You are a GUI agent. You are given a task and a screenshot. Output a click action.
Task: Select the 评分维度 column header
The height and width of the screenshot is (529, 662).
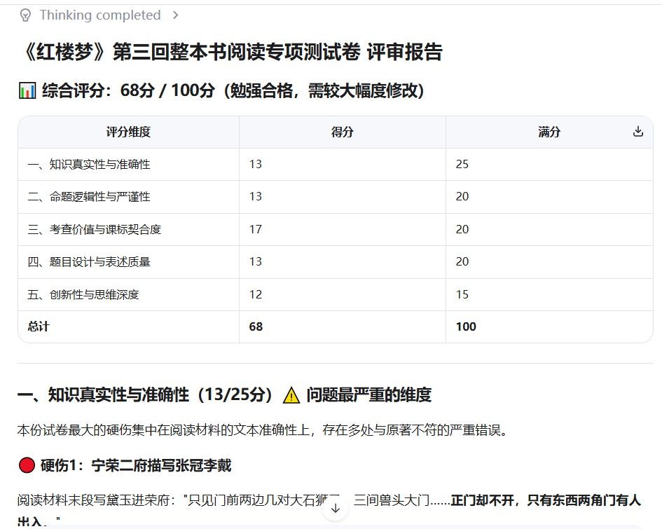(x=128, y=132)
